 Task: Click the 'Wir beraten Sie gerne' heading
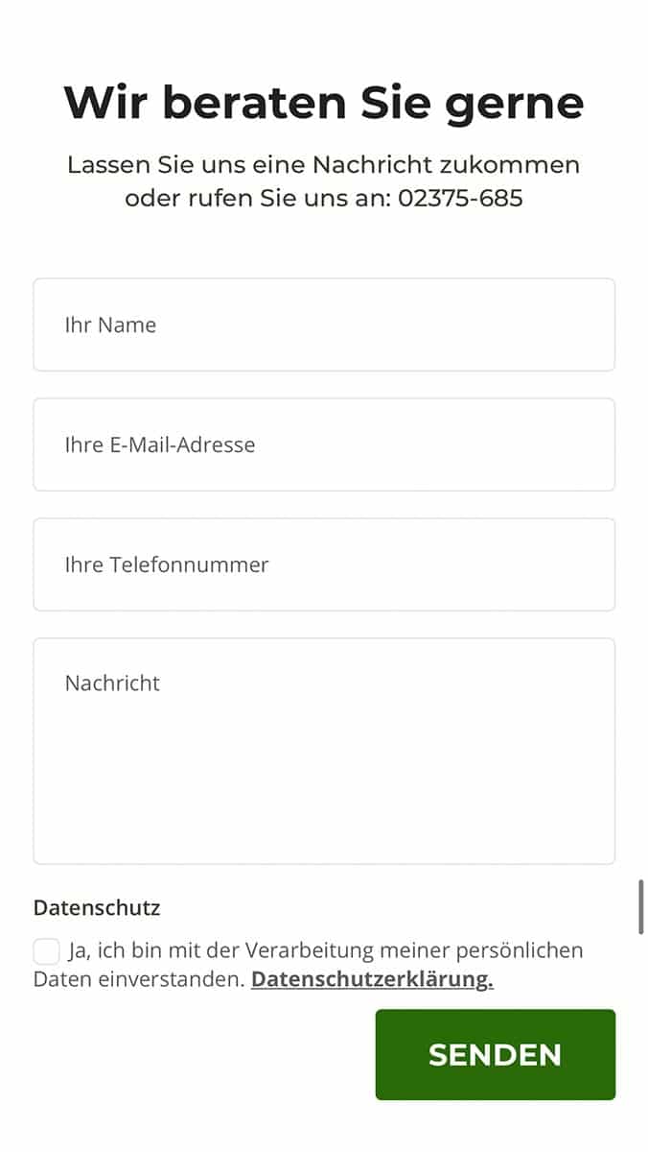click(324, 103)
